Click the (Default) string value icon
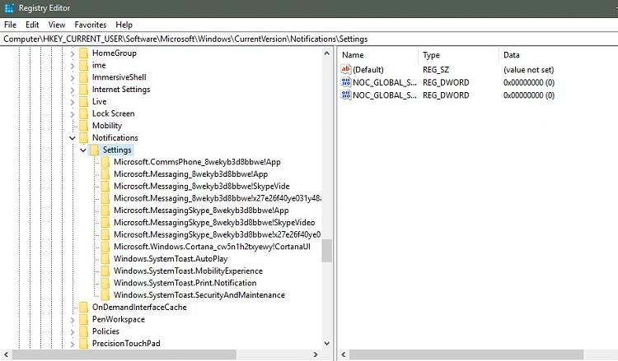Screen dimensions: 618x361 (345, 70)
